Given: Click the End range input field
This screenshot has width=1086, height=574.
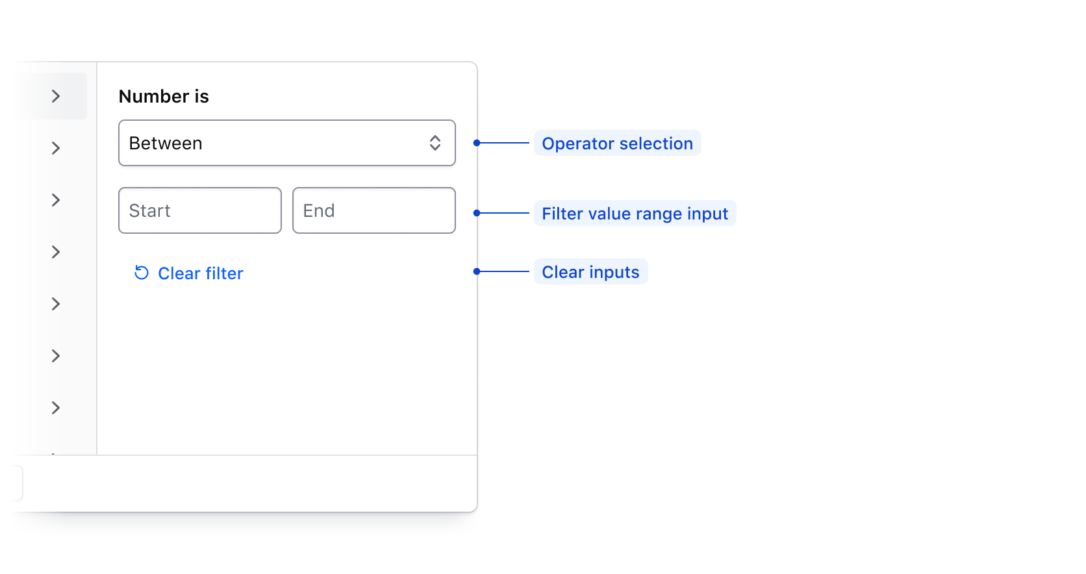Looking at the screenshot, I should click(374, 210).
